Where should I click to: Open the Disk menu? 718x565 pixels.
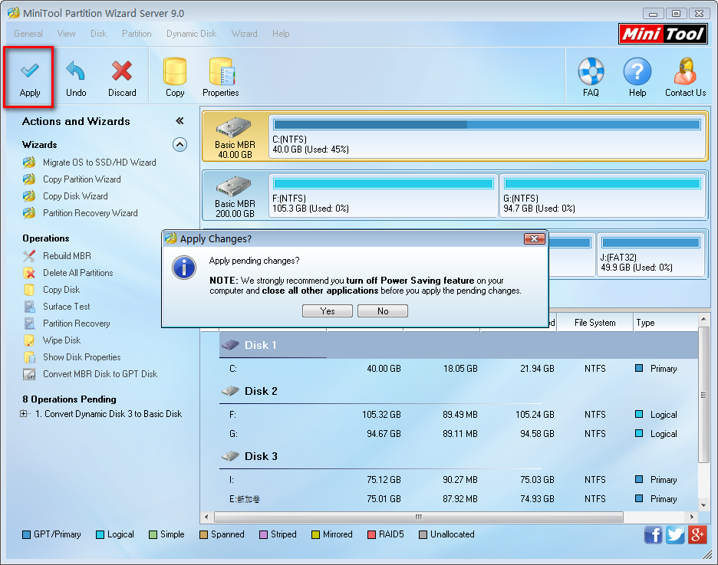point(98,34)
